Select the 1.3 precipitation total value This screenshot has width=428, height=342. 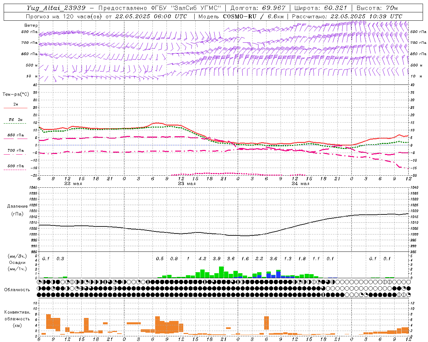click(288, 259)
